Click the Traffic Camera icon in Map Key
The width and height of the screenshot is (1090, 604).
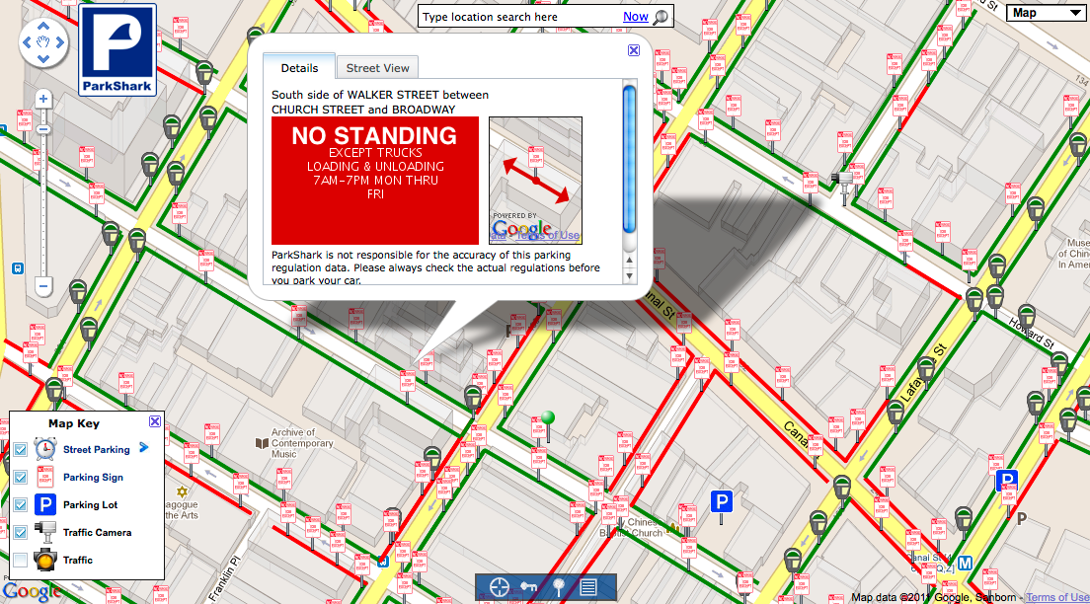[45, 532]
